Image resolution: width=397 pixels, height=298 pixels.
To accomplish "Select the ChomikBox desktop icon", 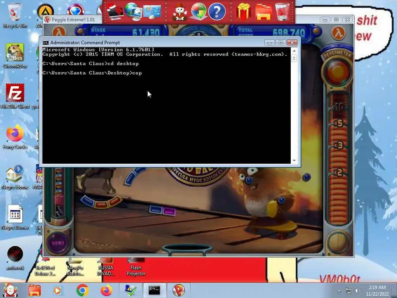I will point(15,56).
